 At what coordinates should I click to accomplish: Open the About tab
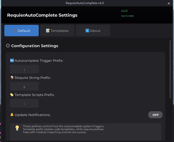[x=93, y=30]
